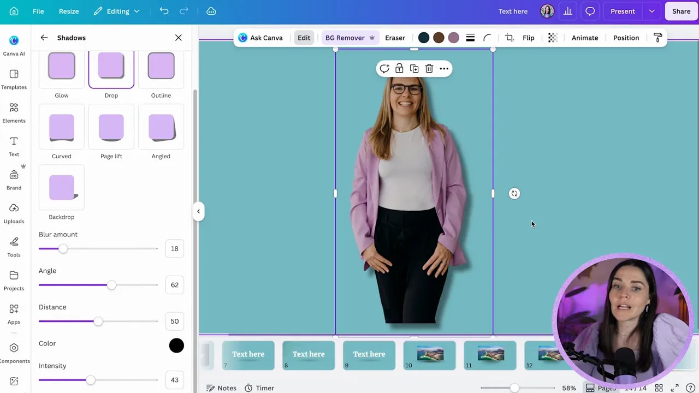
Task: Delete the selected image with trash icon
Action: pos(429,69)
